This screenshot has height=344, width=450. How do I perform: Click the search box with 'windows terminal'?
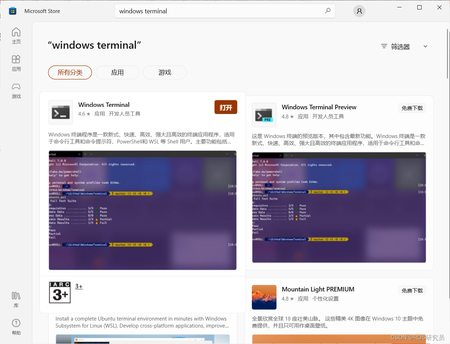[225, 11]
